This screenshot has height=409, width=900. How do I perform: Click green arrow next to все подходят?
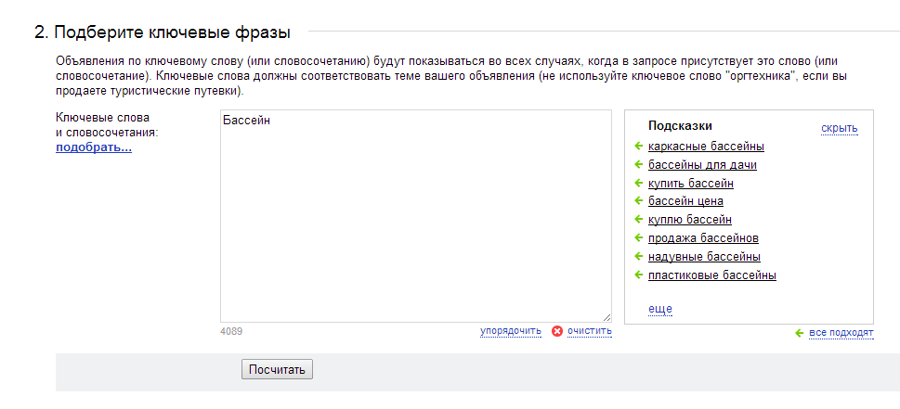[x=799, y=333]
